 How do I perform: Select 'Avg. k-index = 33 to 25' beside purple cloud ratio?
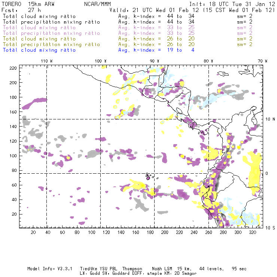tap(156, 28)
